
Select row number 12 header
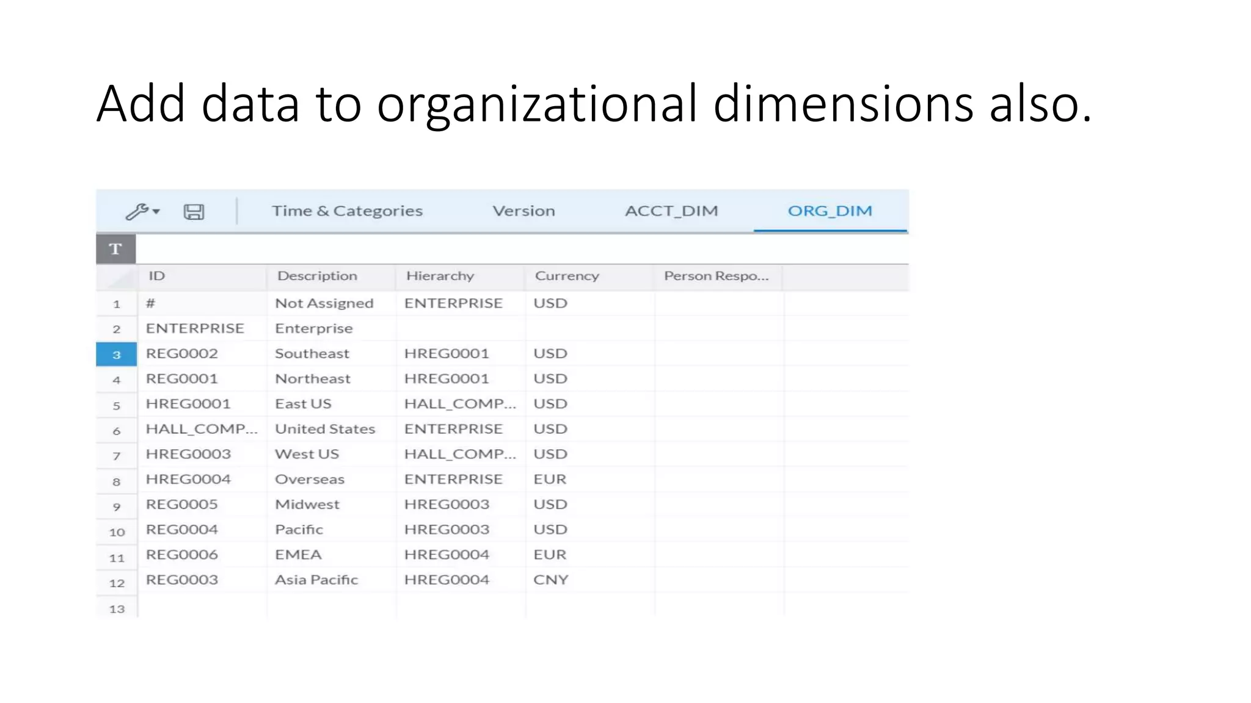[116, 583]
